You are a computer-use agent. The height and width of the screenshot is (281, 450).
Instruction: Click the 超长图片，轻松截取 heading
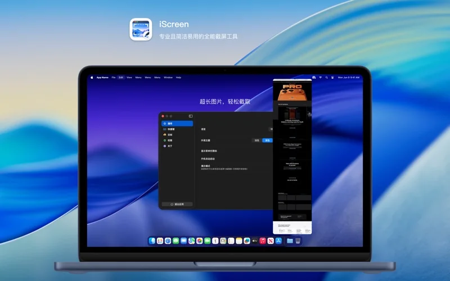click(225, 102)
